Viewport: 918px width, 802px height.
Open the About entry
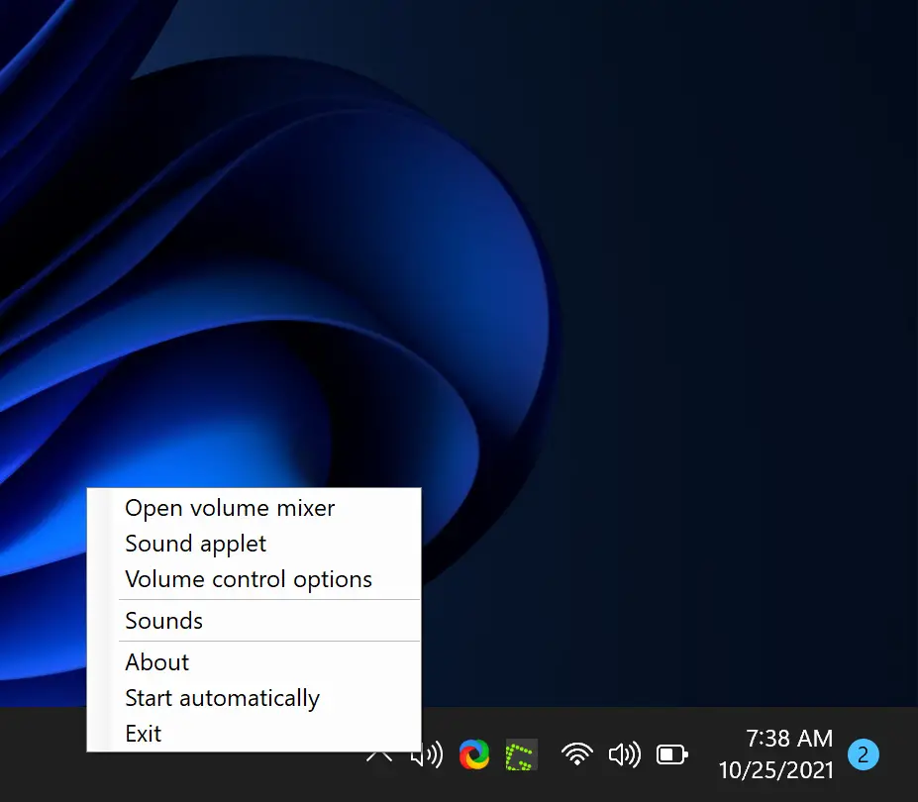point(255,662)
